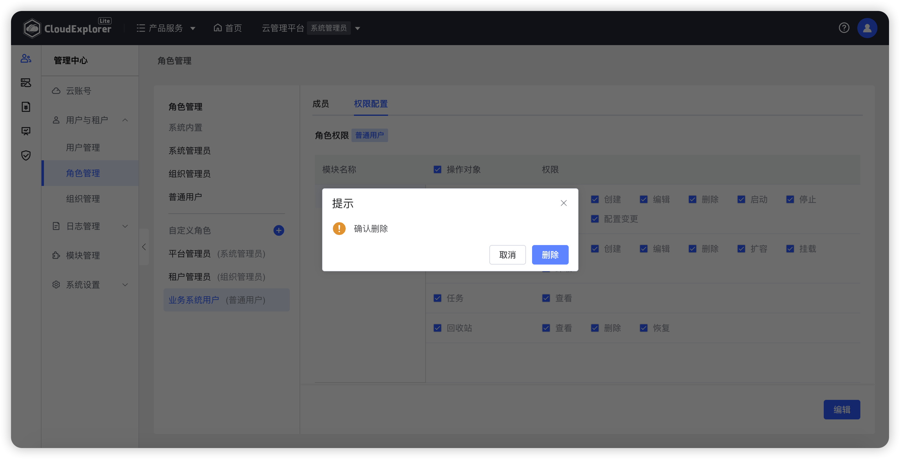Image resolution: width=900 pixels, height=459 pixels.
Task: Click the 用户与租户 person icon
Action: click(56, 120)
